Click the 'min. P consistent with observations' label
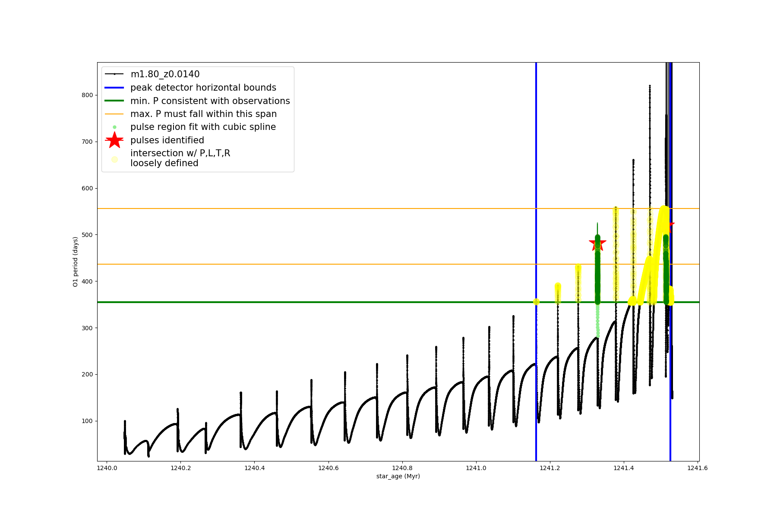Image resolution: width=777 pixels, height=518 pixels. [x=210, y=101]
